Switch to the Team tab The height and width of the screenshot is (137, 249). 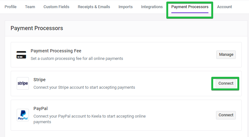pos(30,7)
